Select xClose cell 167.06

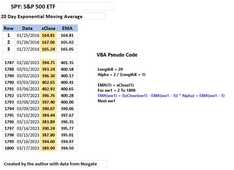[x=48, y=42]
